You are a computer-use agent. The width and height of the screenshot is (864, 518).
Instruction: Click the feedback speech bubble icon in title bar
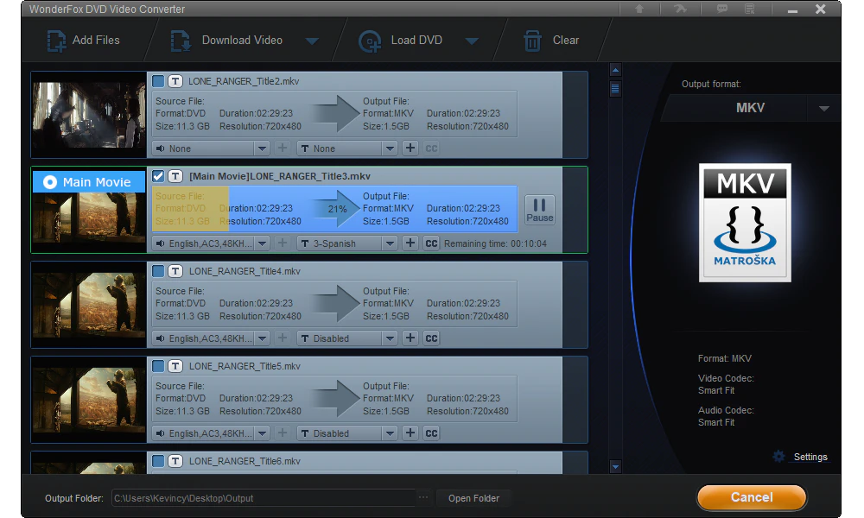(721, 9)
